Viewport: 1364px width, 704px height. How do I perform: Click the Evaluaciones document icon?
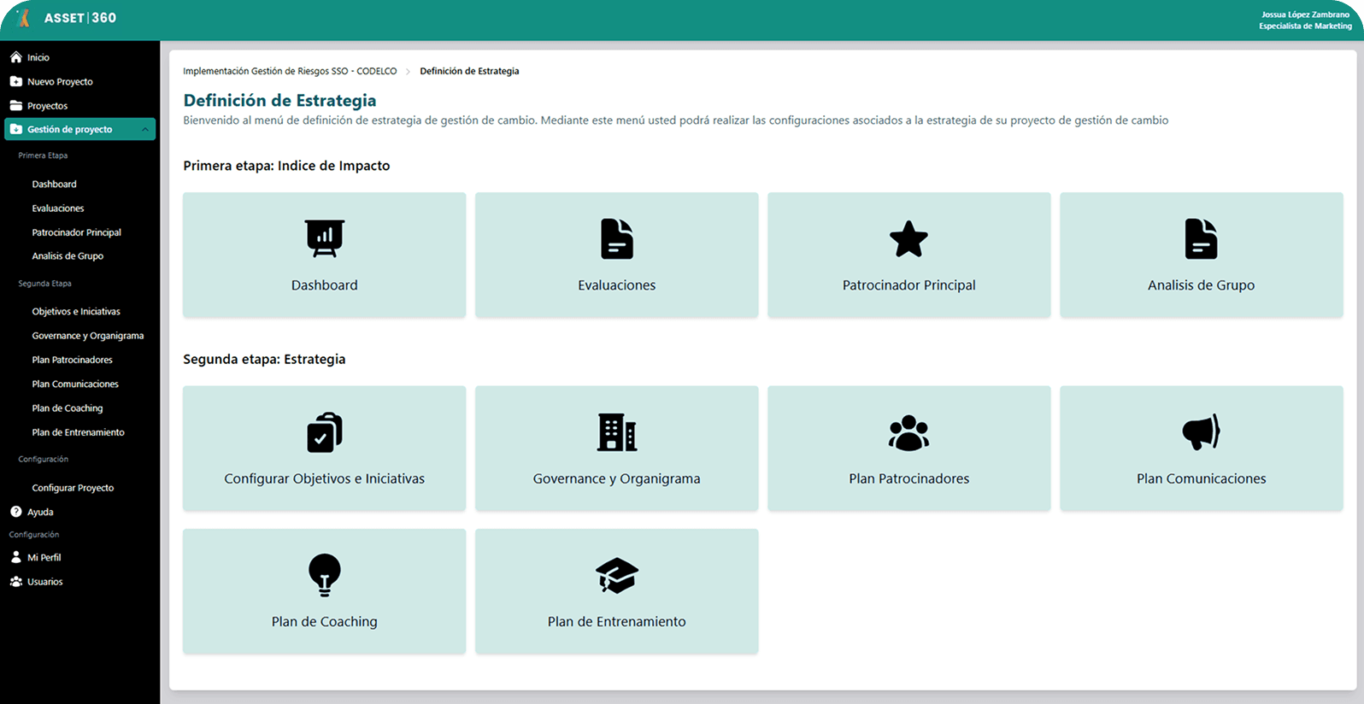pos(617,238)
